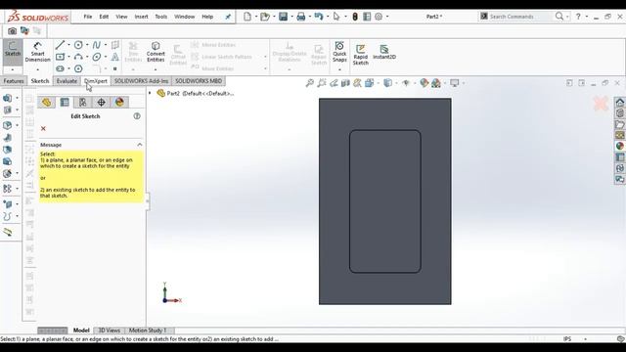Open the Line tool dropdown arrow
The height and width of the screenshot is (352, 626).
[x=68, y=45]
